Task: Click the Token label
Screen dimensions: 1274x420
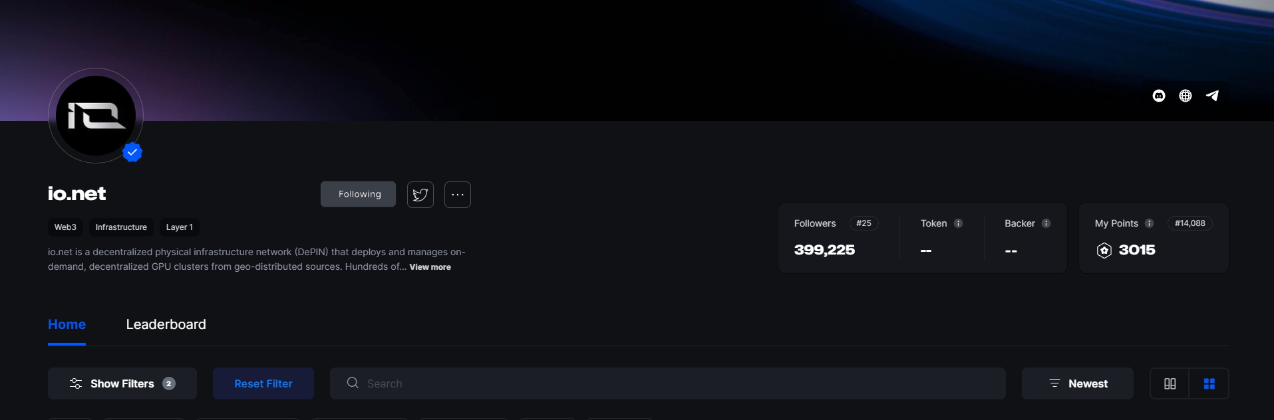Action: pyautogui.click(x=933, y=223)
